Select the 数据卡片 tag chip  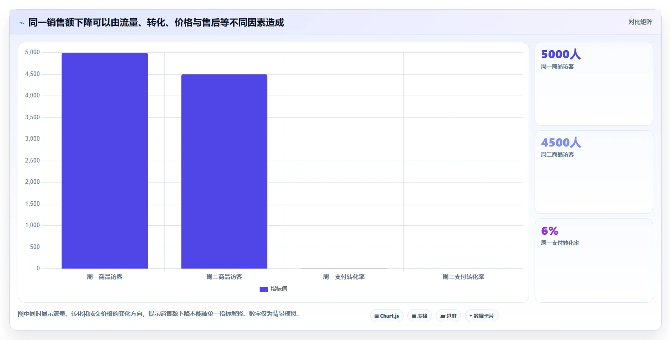coord(481,316)
